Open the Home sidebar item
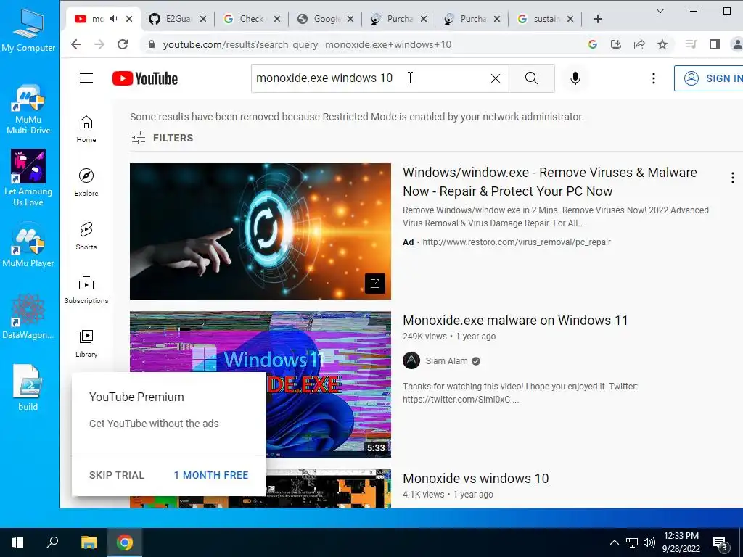The height and width of the screenshot is (557, 743). pyautogui.click(x=86, y=129)
